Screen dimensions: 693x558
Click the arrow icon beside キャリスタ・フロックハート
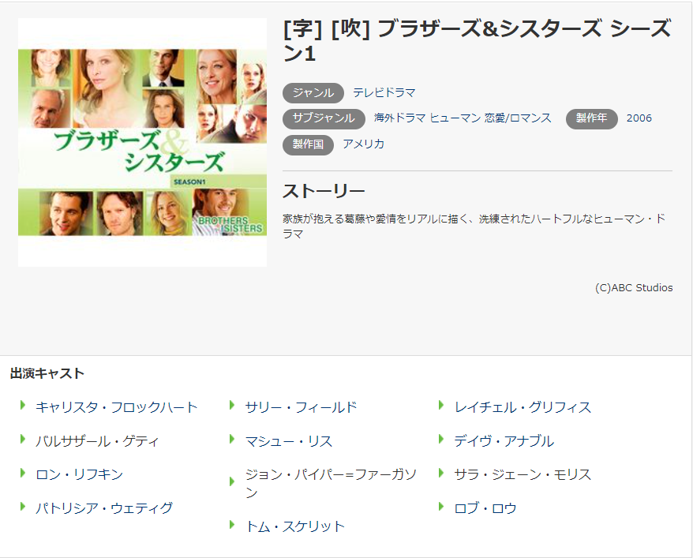pyautogui.click(x=23, y=405)
